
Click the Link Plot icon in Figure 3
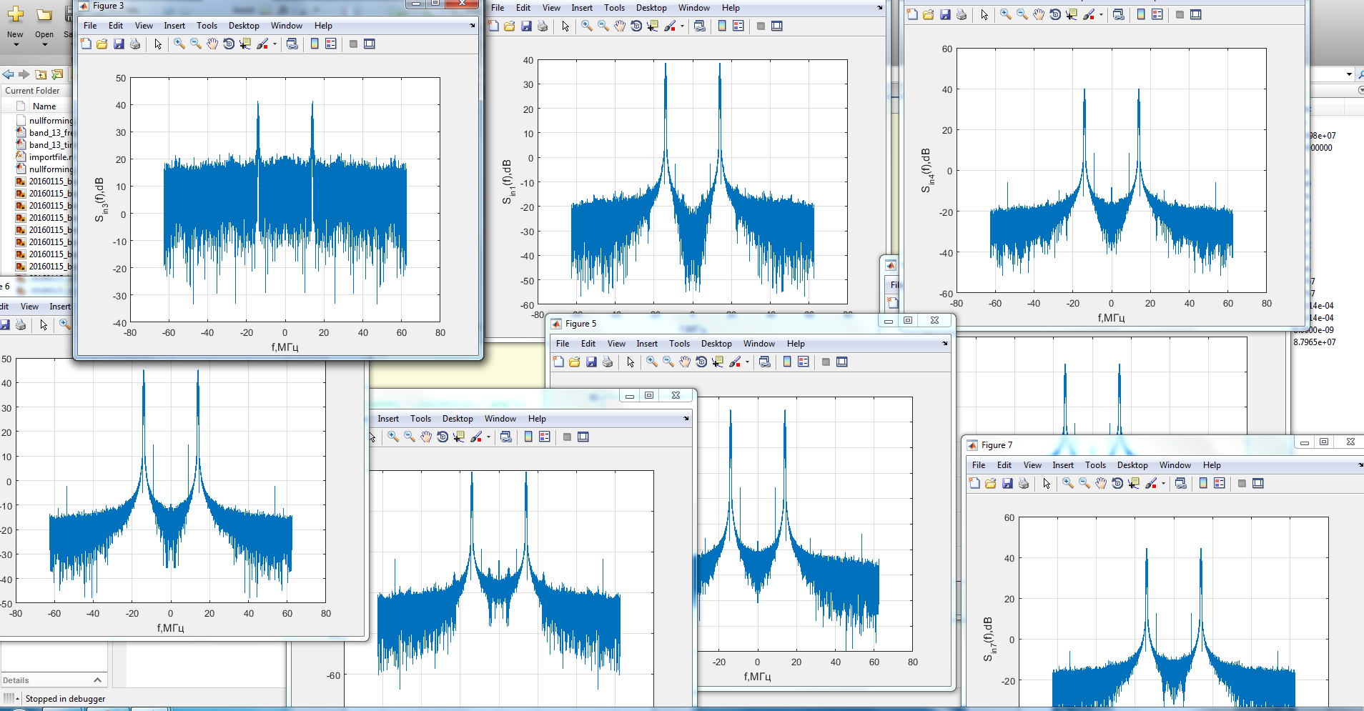(292, 44)
